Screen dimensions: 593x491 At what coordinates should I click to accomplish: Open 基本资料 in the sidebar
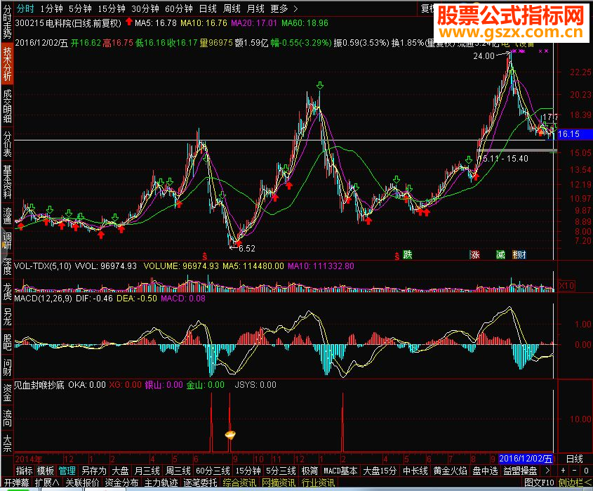click(7, 182)
